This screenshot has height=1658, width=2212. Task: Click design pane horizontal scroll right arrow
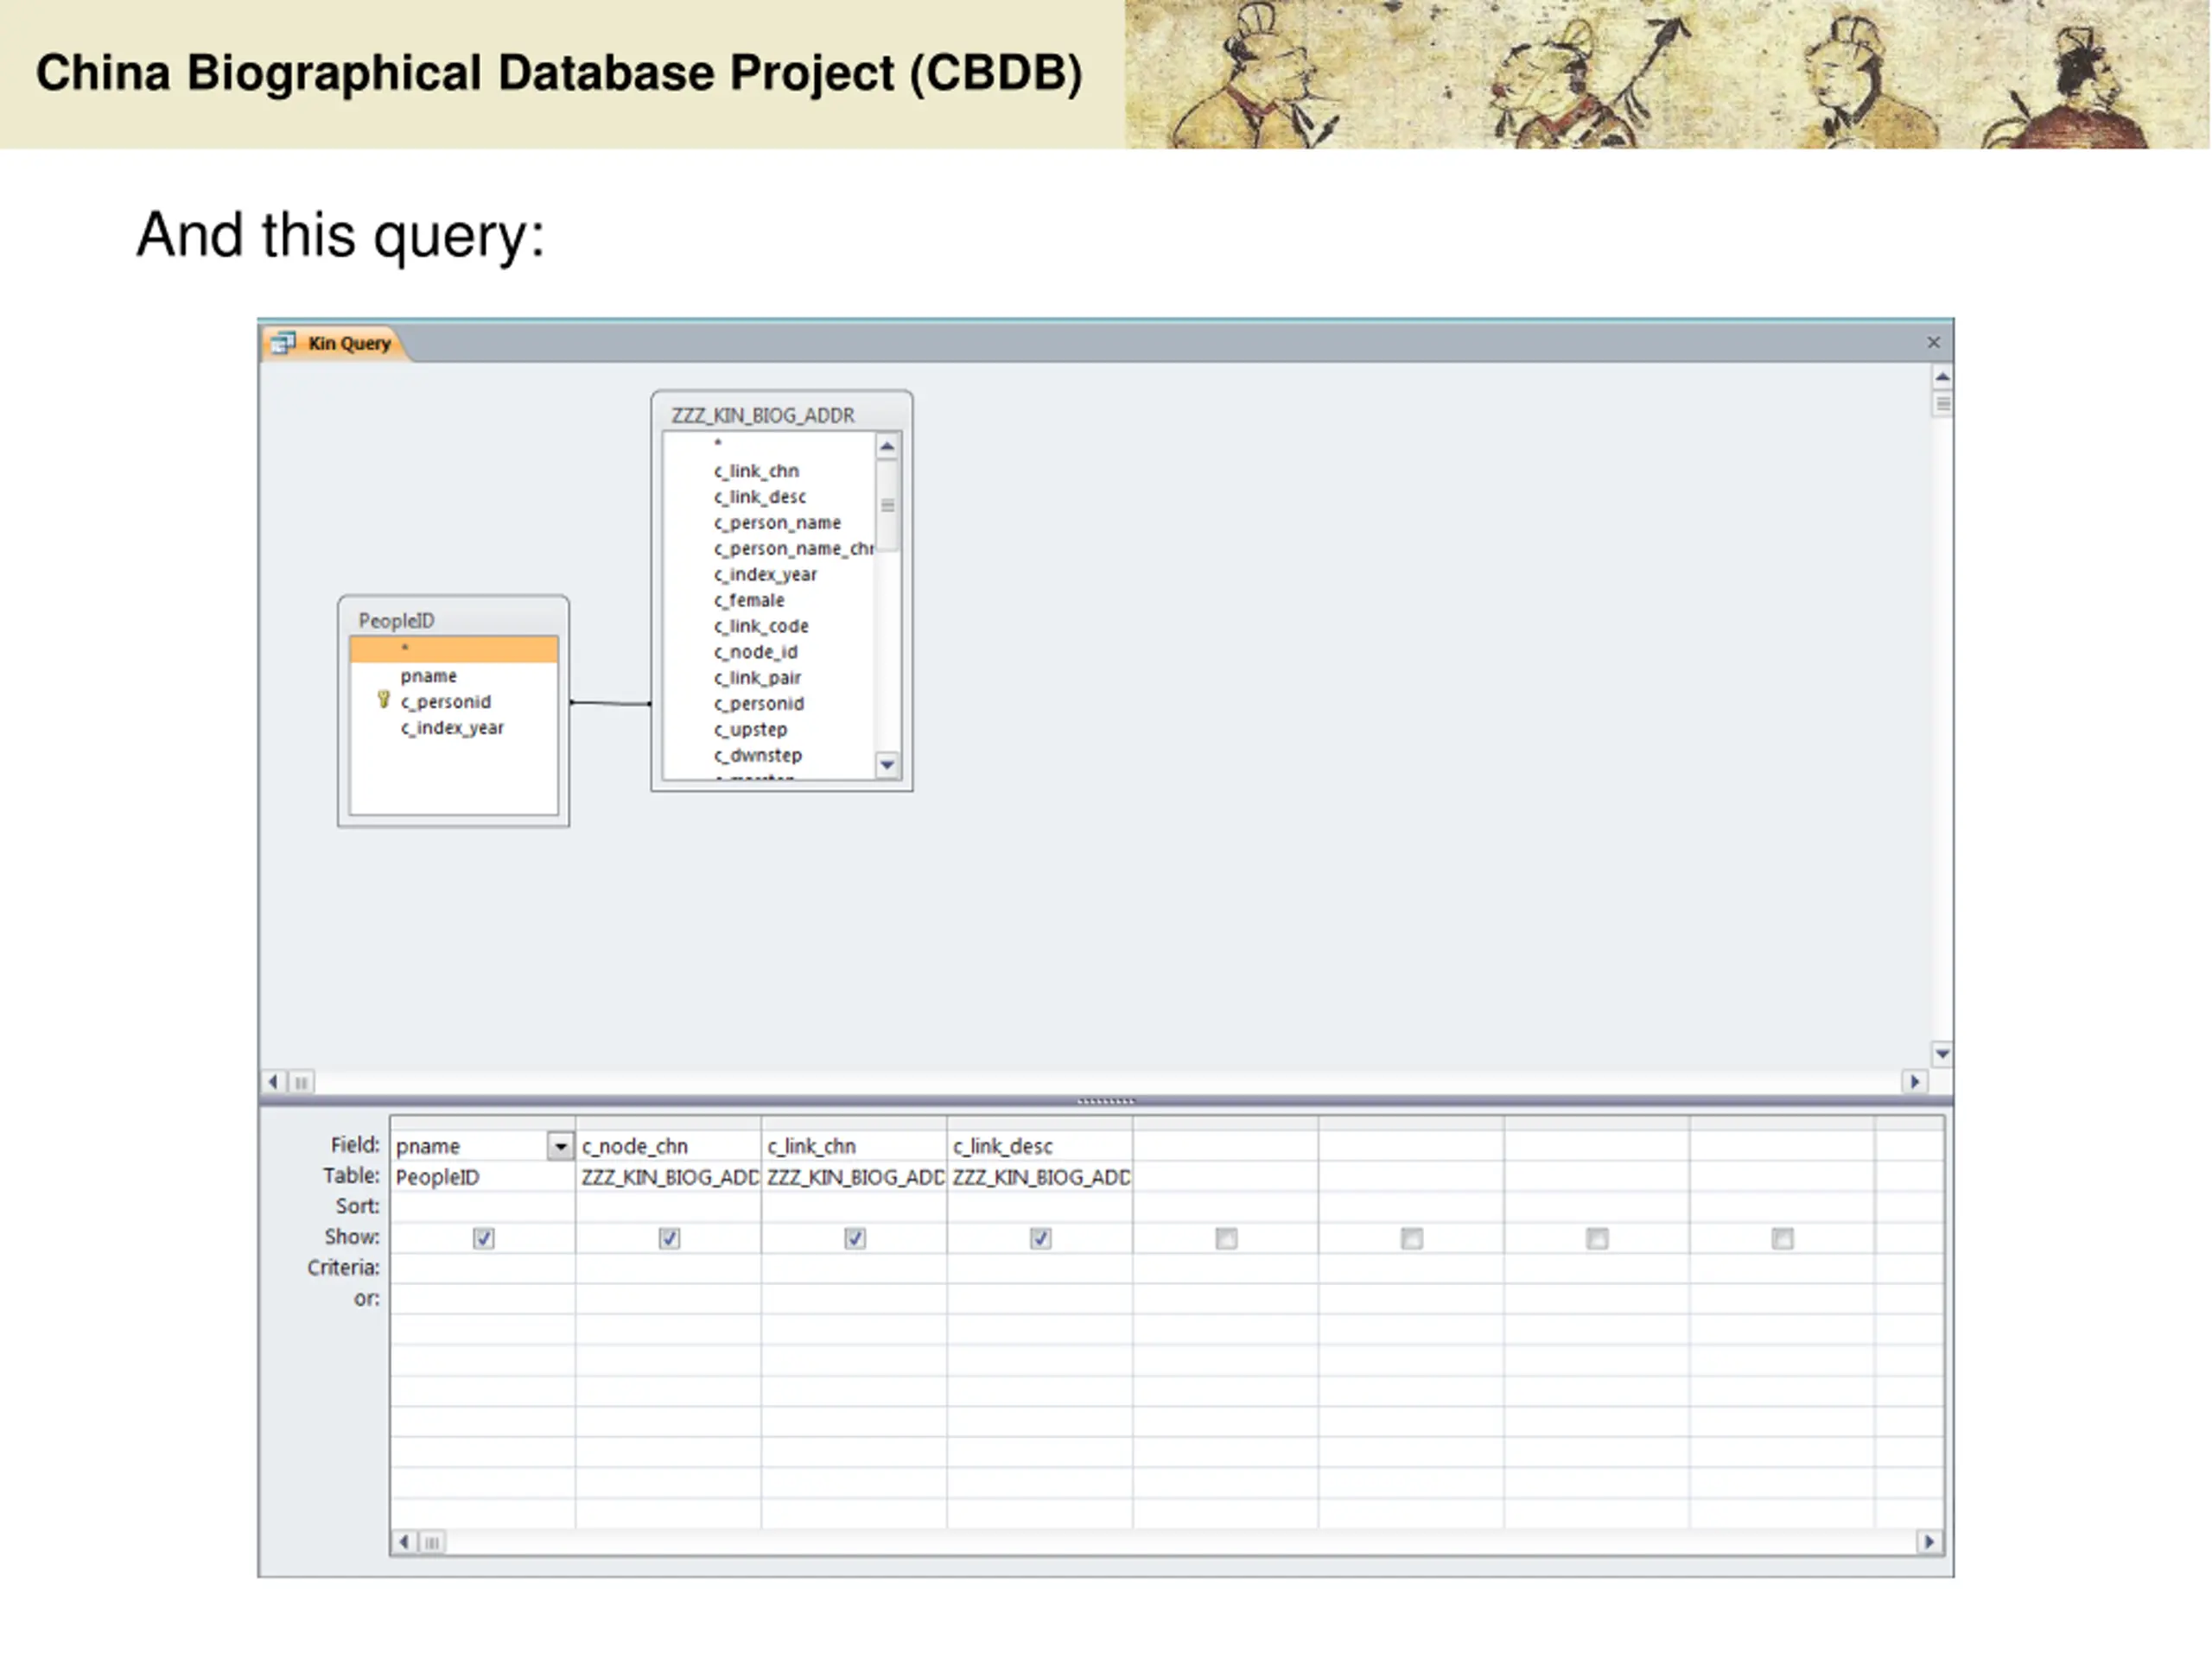[x=1914, y=1081]
